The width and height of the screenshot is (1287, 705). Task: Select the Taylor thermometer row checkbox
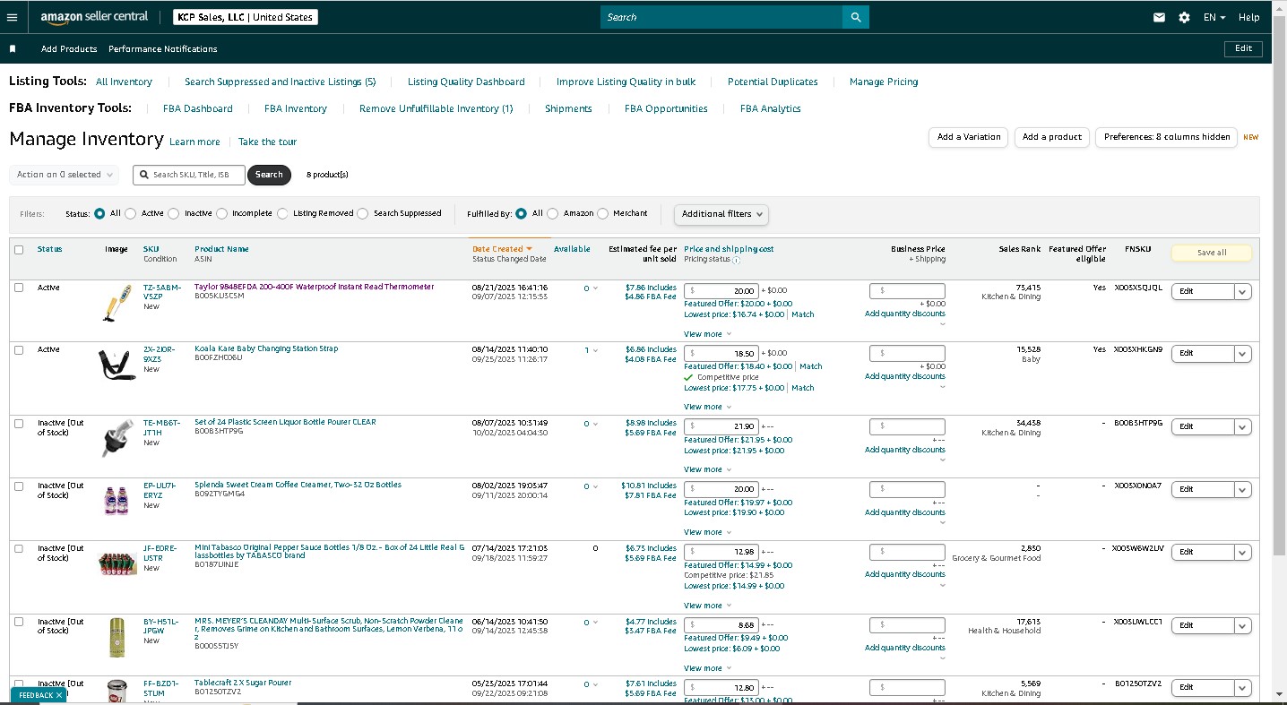[19, 288]
